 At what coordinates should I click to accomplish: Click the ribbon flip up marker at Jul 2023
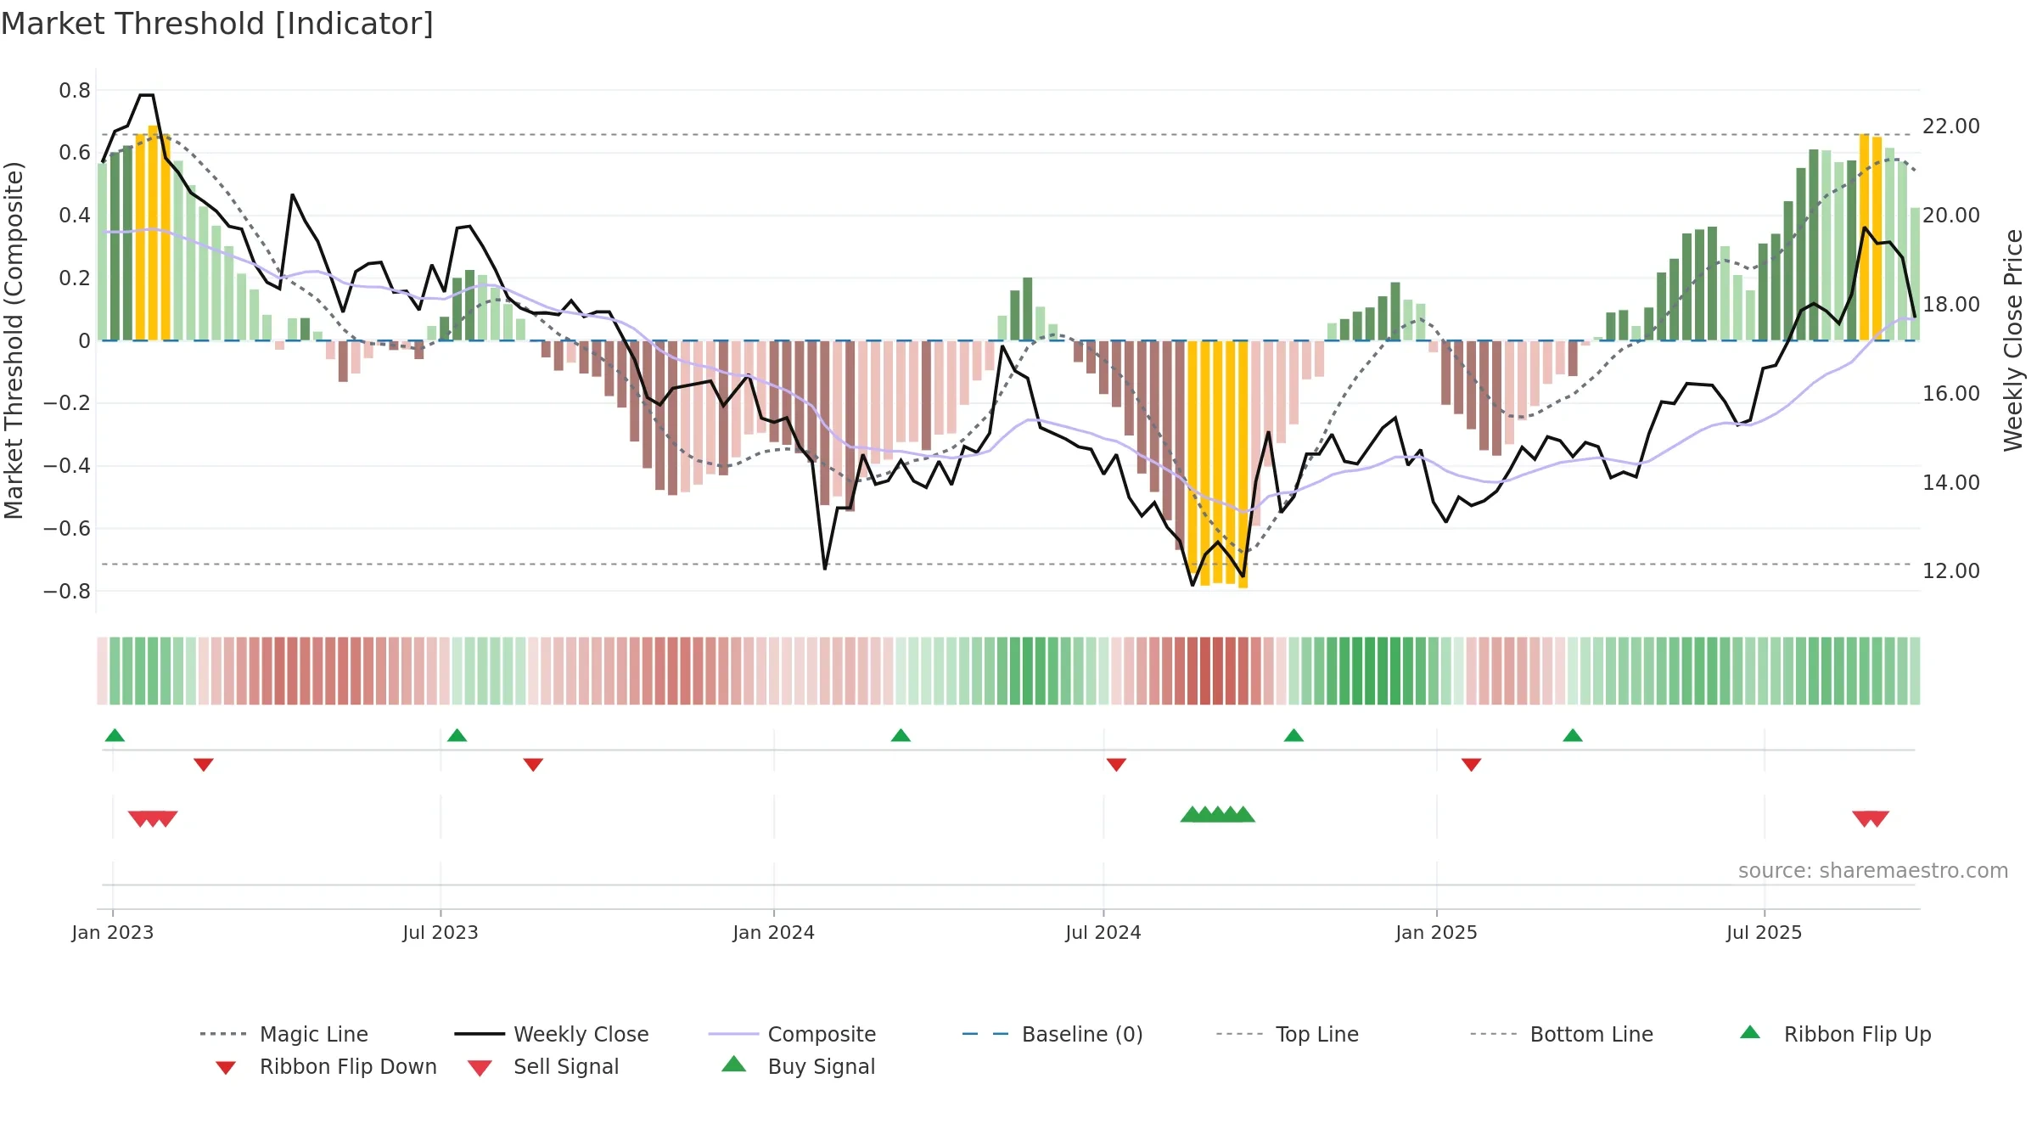pyautogui.click(x=457, y=735)
